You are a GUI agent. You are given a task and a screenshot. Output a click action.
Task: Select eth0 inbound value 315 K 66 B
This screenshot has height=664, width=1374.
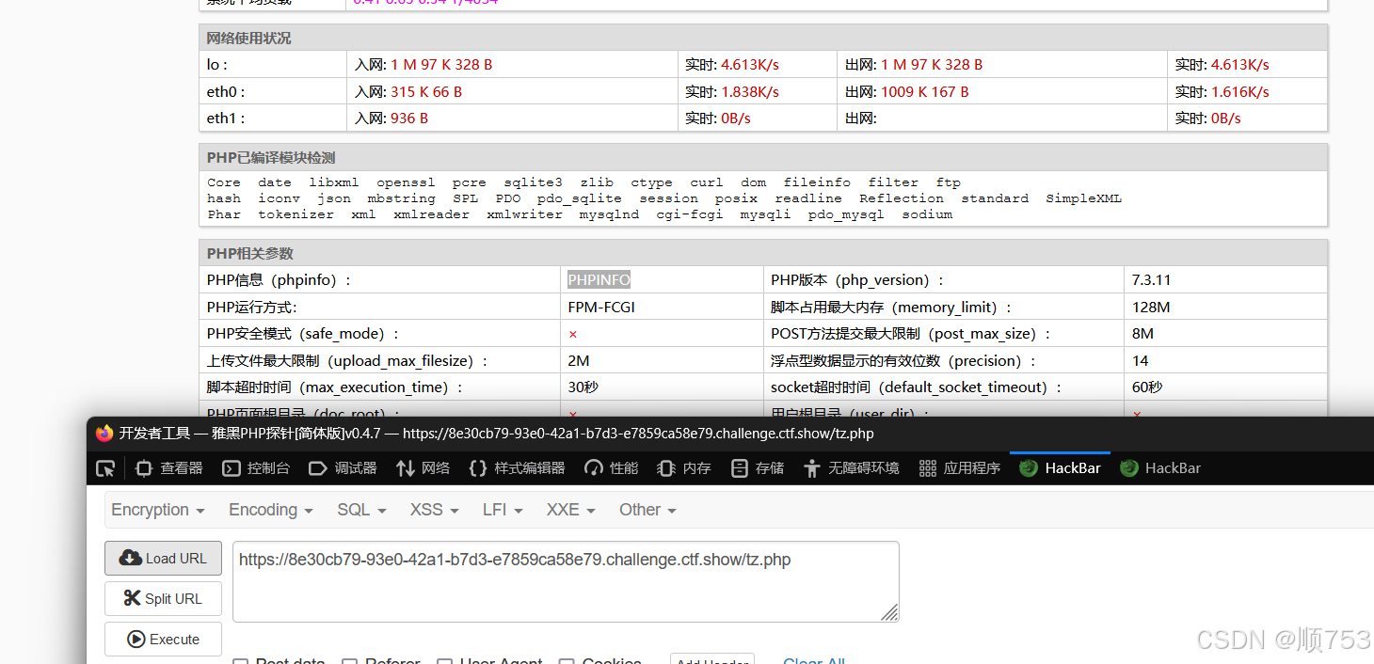coord(426,92)
